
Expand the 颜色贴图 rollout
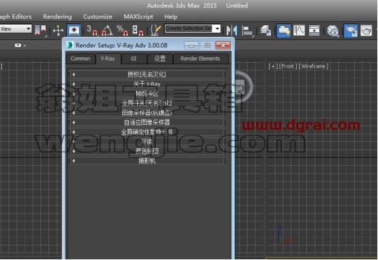(147, 151)
